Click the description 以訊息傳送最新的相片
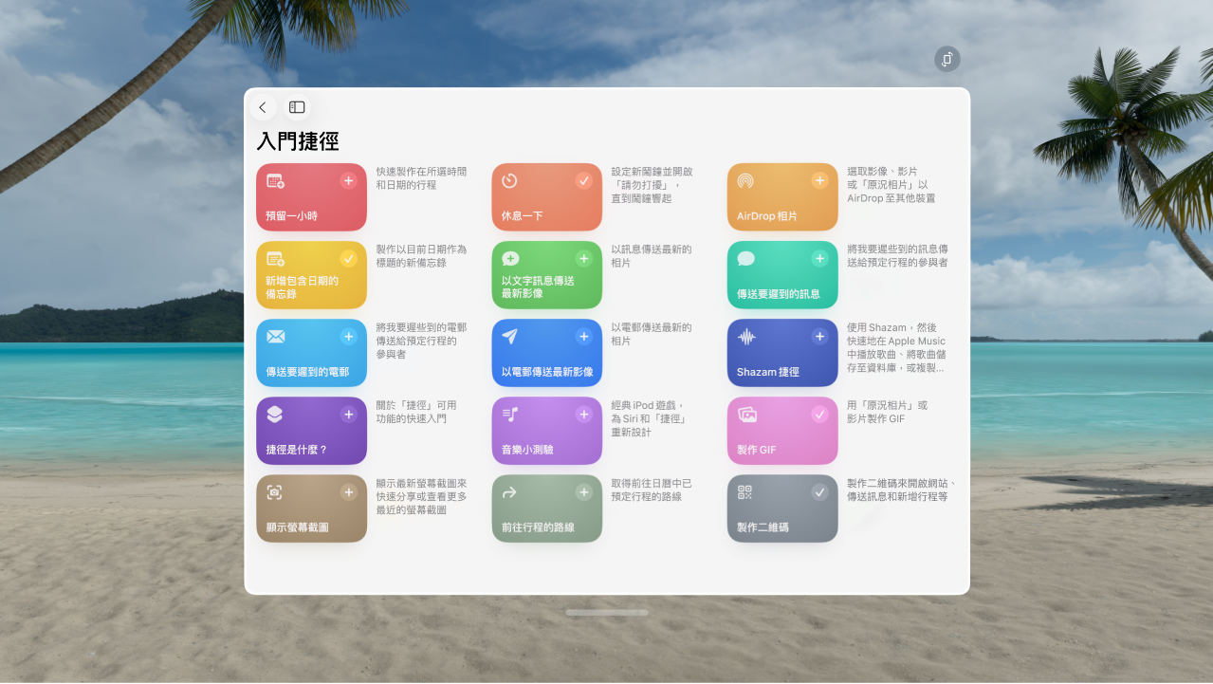Image resolution: width=1213 pixels, height=684 pixels. (652, 256)
